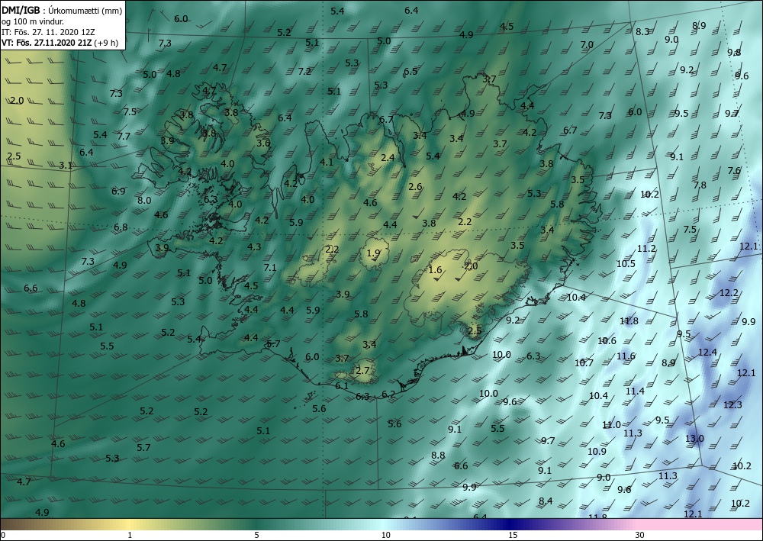Click the '2.6' value on the map
The width and height of the screenshot is (763, 541).
415,186
